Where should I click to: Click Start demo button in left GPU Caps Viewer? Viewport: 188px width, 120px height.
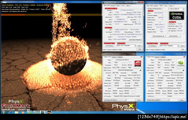(139, 46)
